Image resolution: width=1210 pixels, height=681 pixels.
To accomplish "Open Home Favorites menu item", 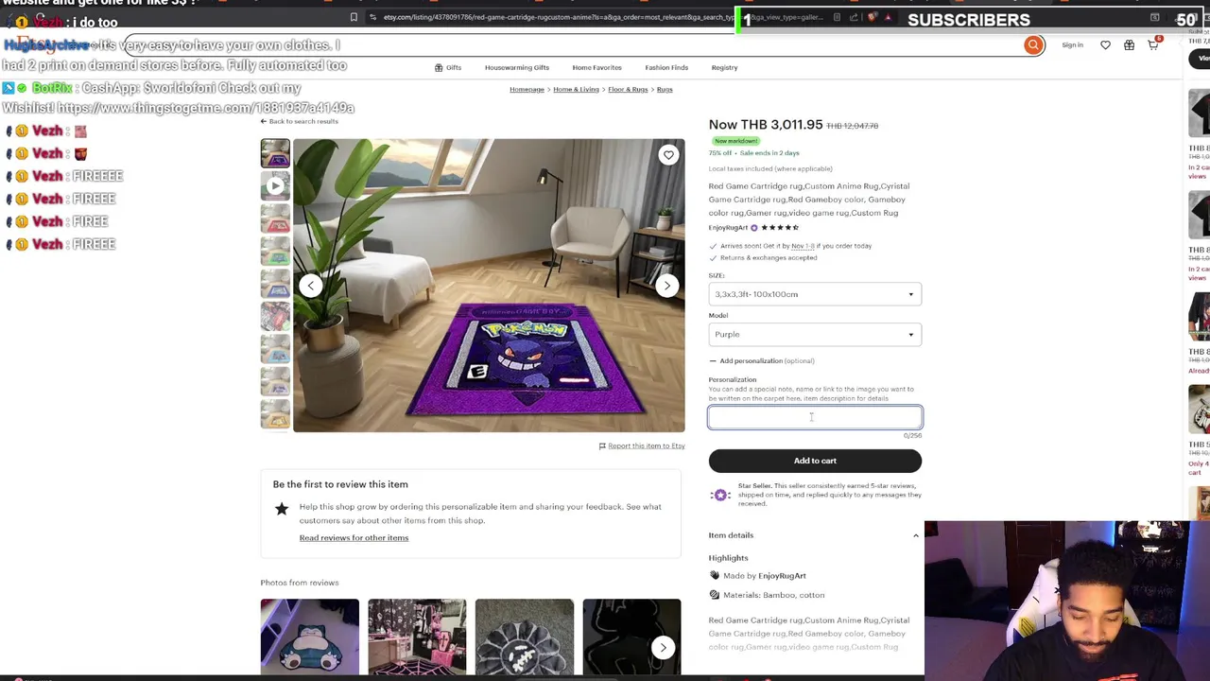I will 596,67.
